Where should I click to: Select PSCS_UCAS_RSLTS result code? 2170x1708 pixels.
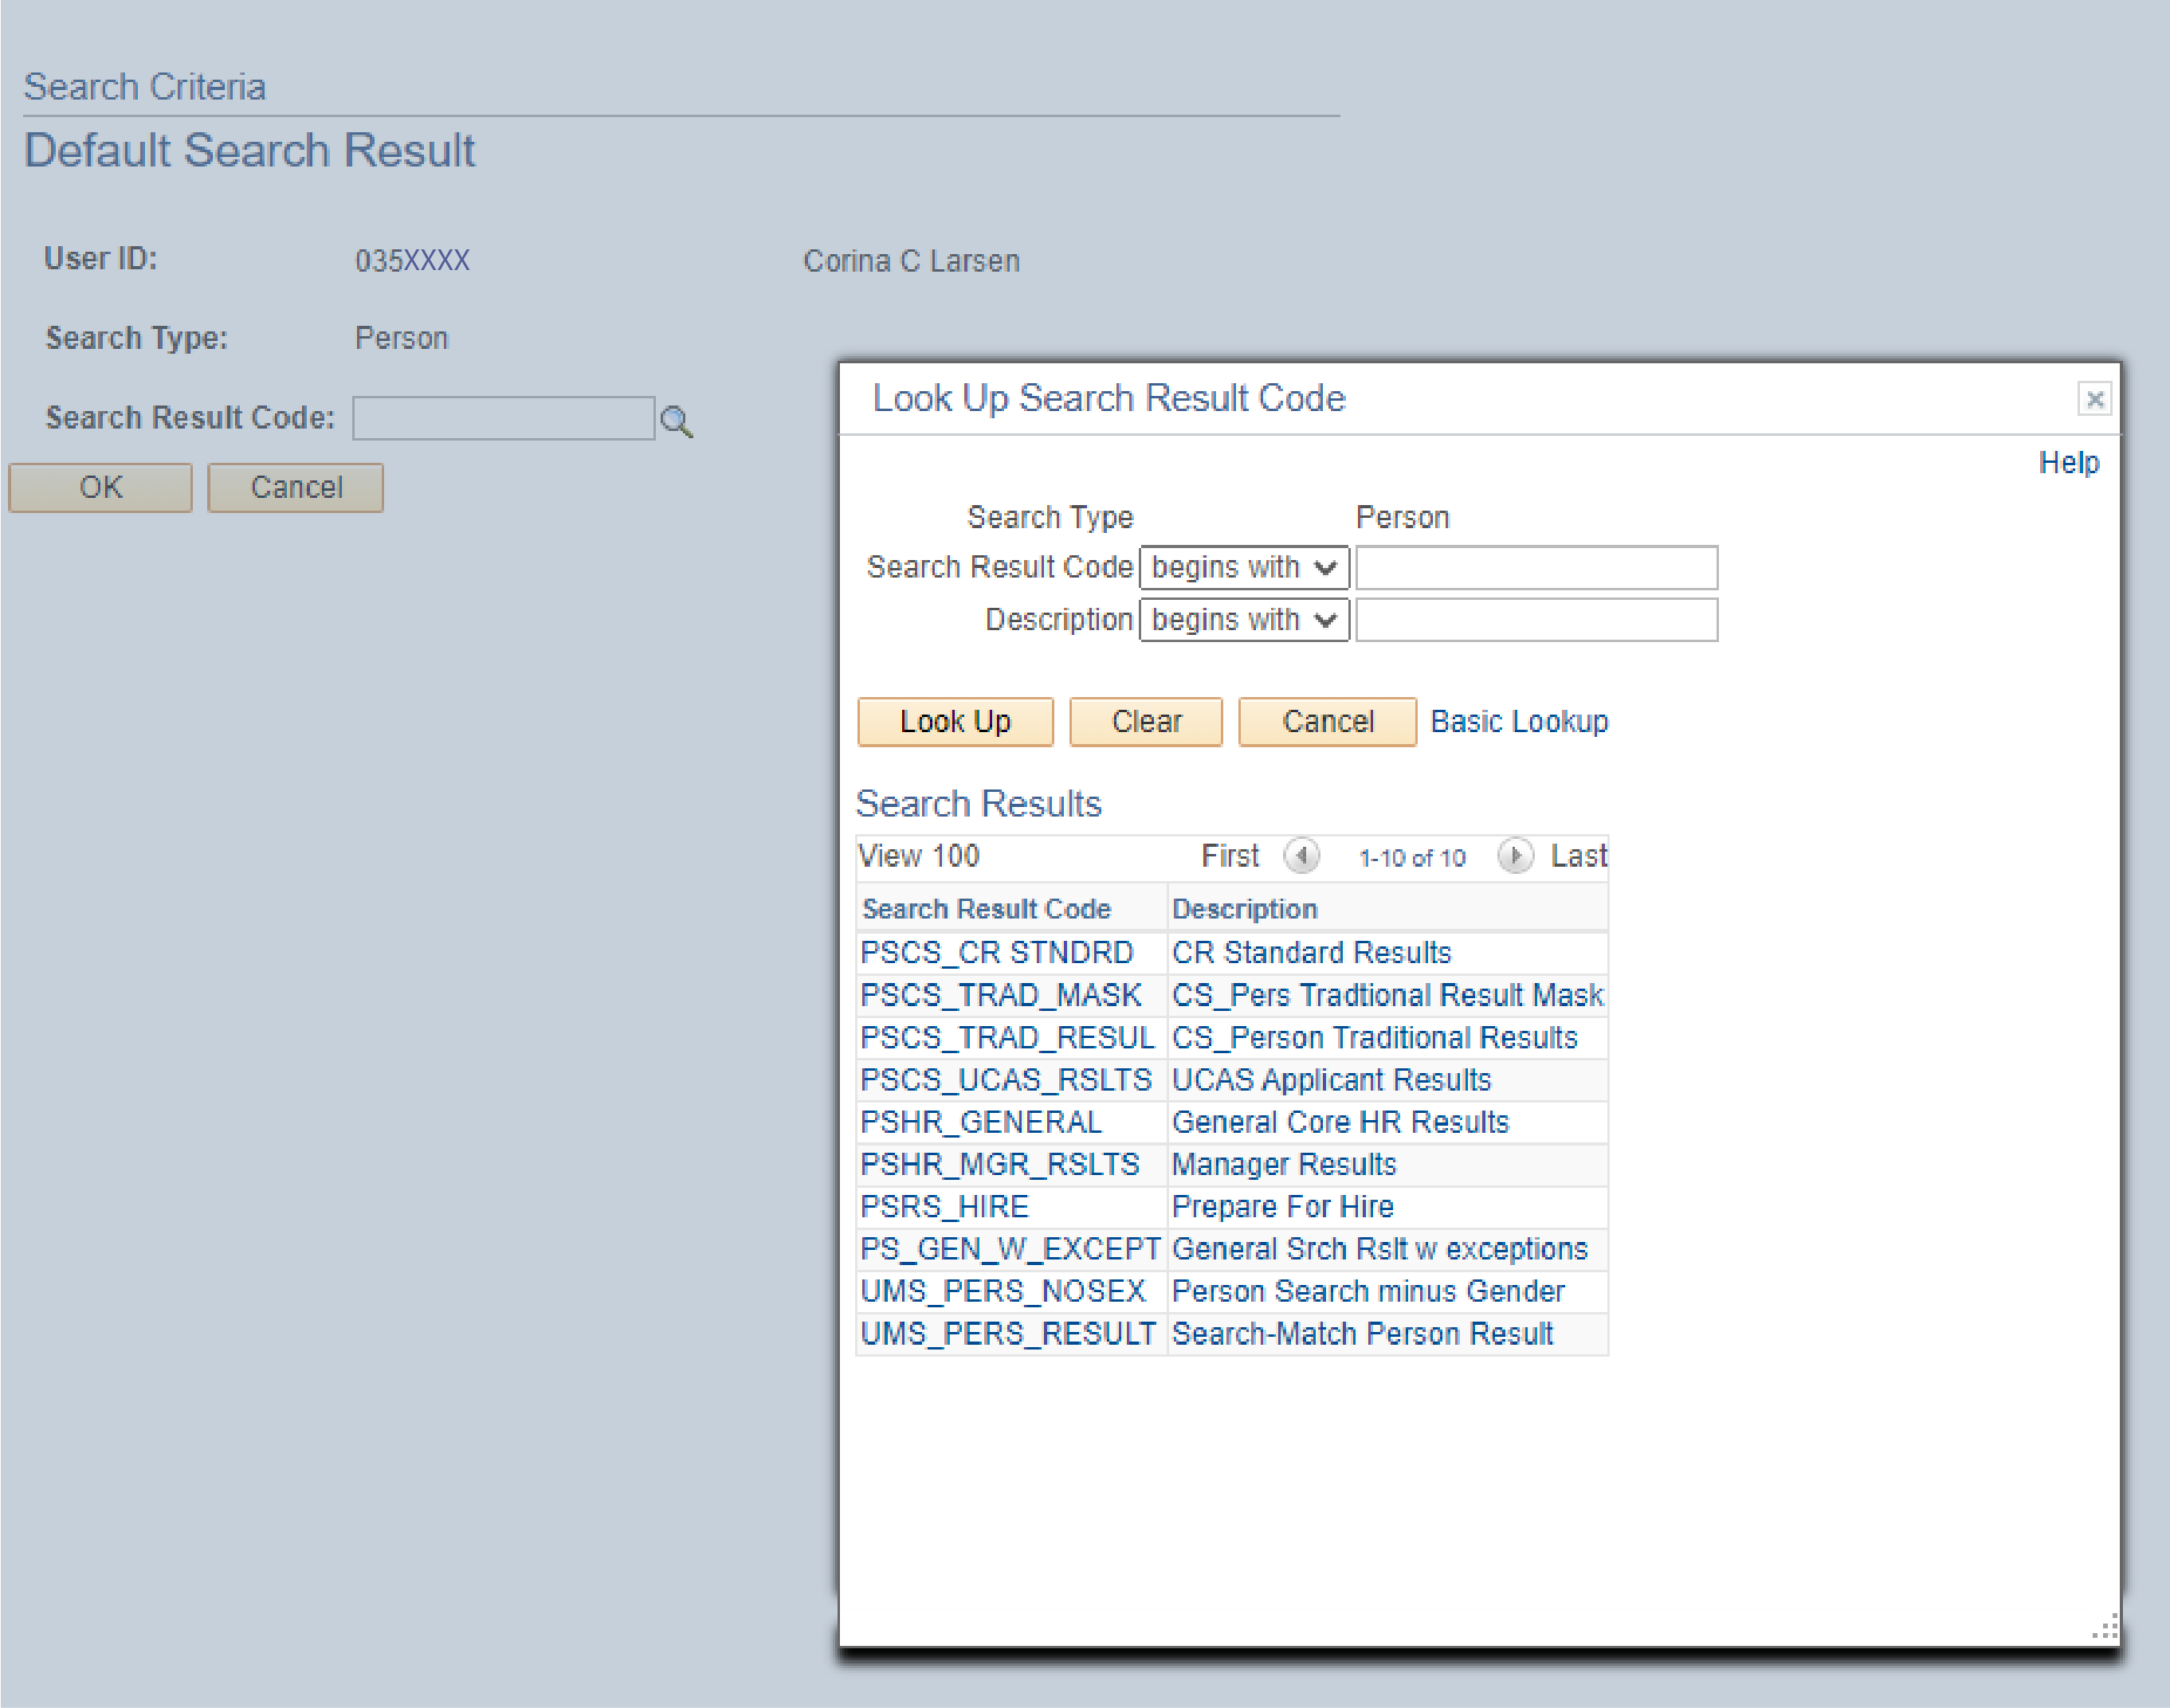coord(1007,1080)
